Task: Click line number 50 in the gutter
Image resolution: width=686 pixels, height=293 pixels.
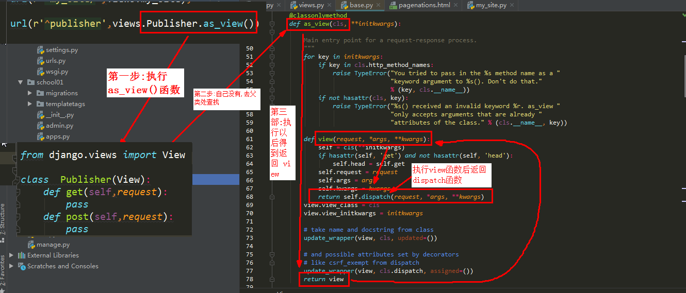Action: (x=250, y=48)
